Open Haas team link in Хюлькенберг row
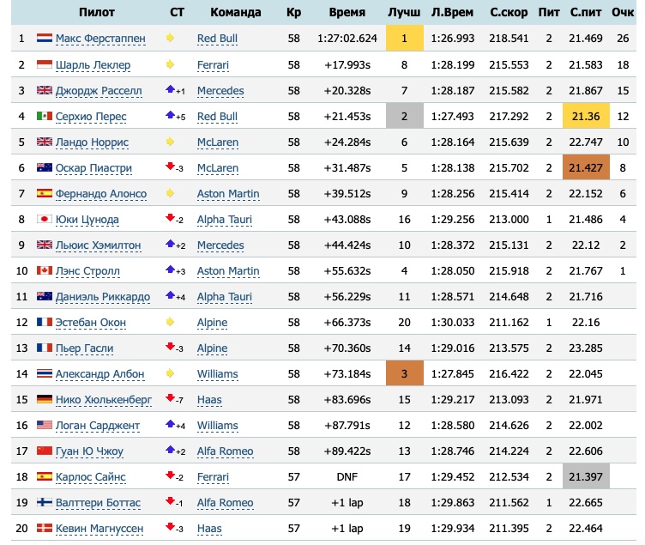This screenshot has width=645, height=545. point(209,400)
